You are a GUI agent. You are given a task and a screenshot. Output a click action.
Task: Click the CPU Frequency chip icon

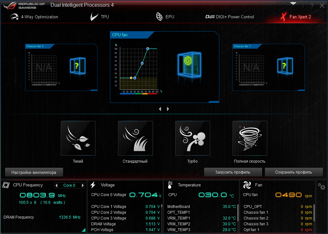point(6,185)
